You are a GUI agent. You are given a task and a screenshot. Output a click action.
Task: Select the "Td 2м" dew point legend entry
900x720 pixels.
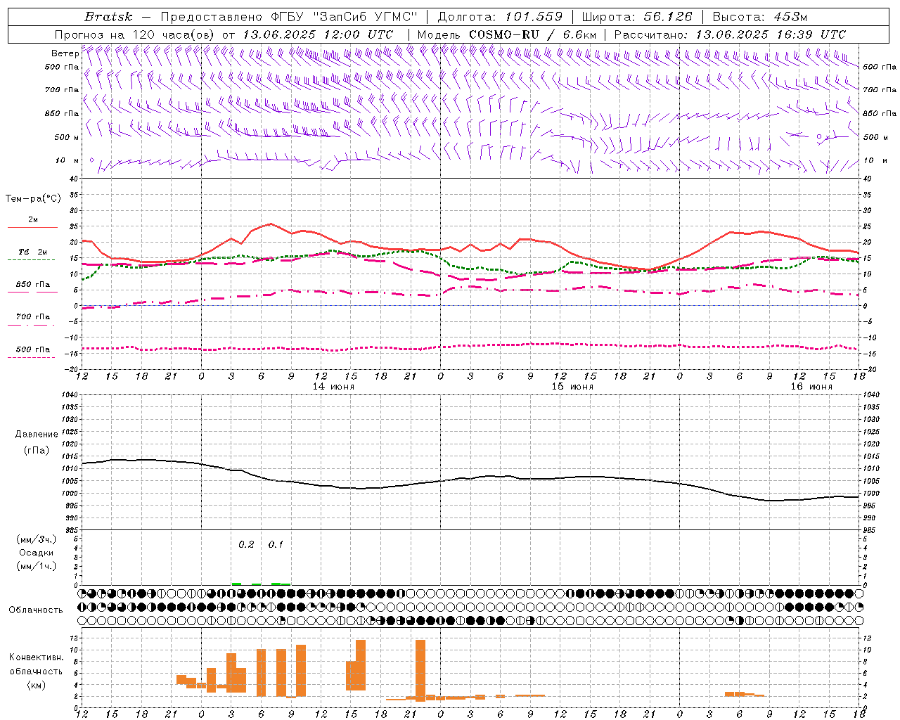click(32, 252)
